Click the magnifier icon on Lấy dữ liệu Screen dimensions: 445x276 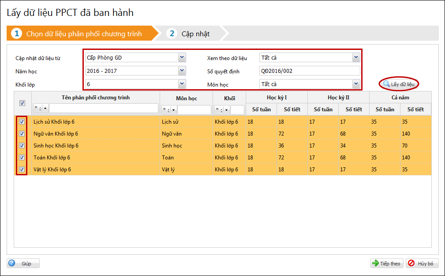(386, 84)
